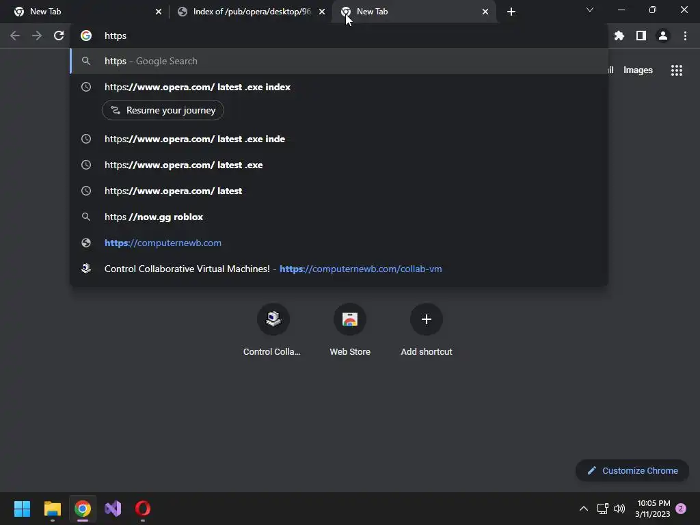
Task: Click Chrome icon on taskbar
Action: point(83,509)
